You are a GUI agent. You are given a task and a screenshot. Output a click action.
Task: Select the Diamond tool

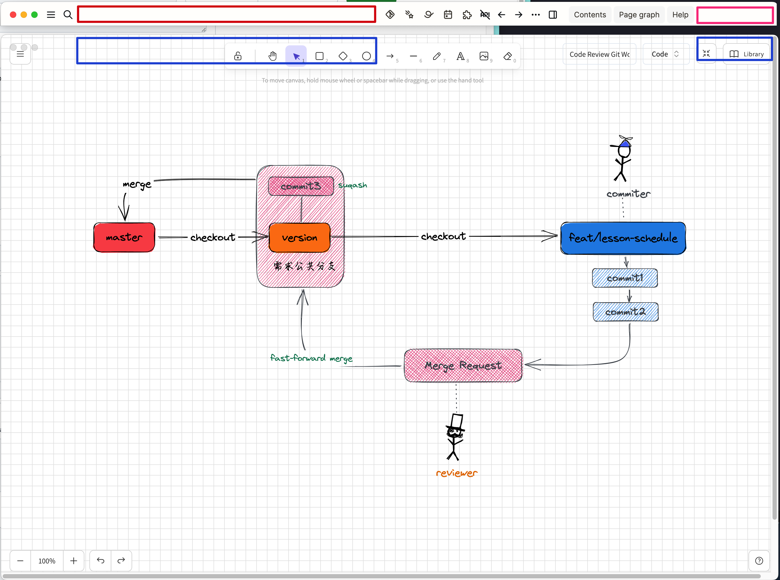343,56
